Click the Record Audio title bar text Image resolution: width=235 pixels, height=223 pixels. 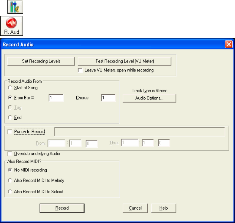(18, 45)
